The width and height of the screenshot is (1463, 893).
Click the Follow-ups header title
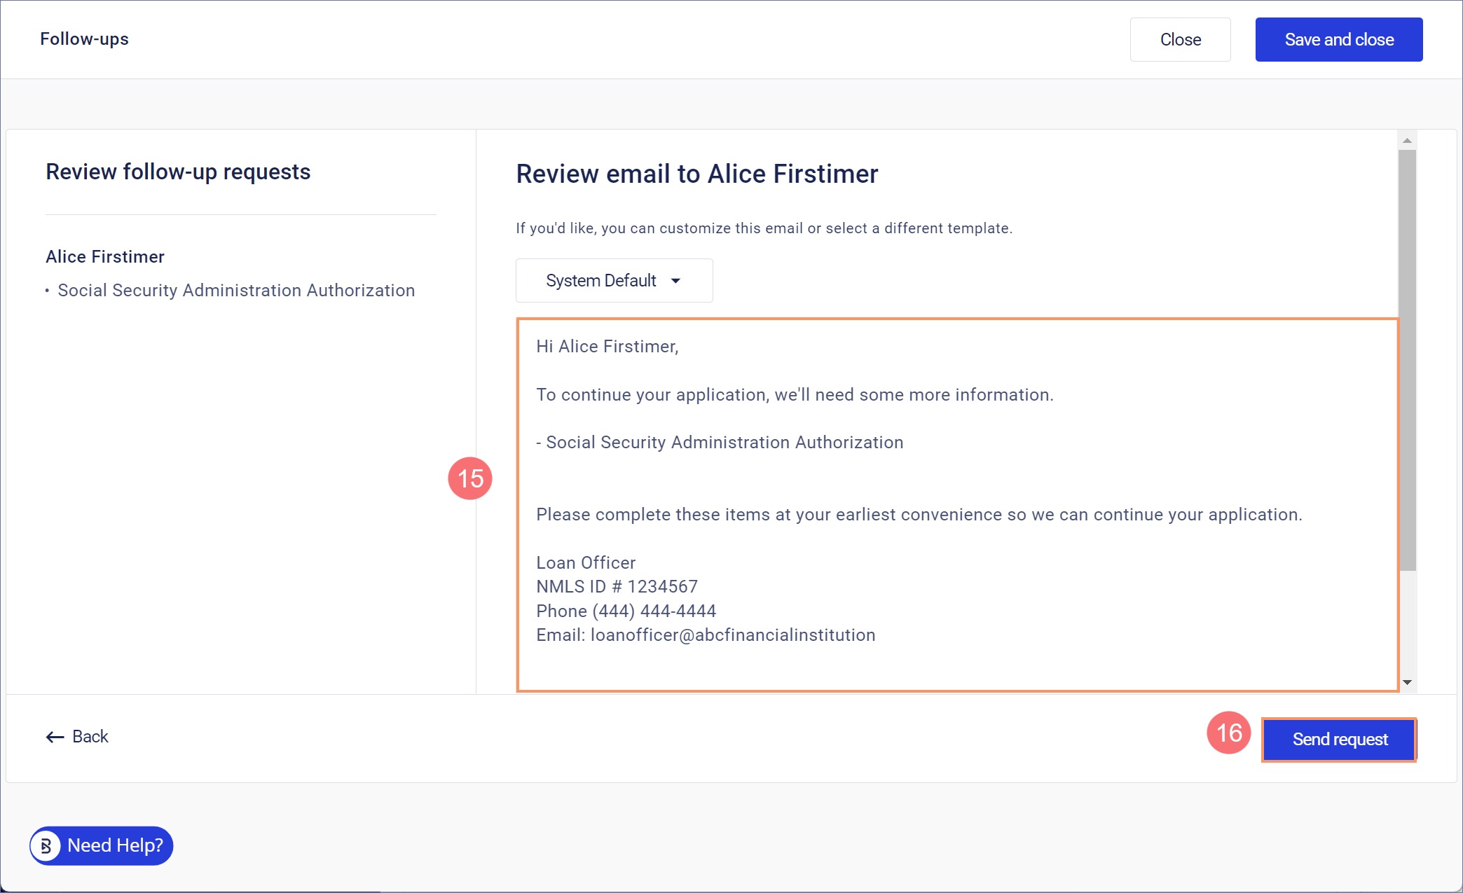point(84,39)
